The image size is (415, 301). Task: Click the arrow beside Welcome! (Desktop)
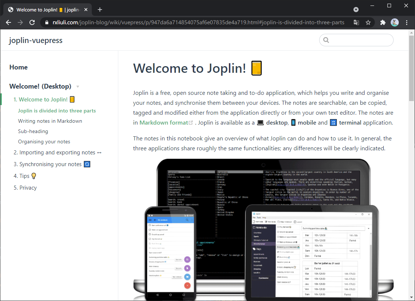(x=77, y=87)
